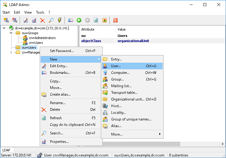This screenshot has height=158, width=226.
Task: Open the ? help menu
Action: tap(49, 12)
